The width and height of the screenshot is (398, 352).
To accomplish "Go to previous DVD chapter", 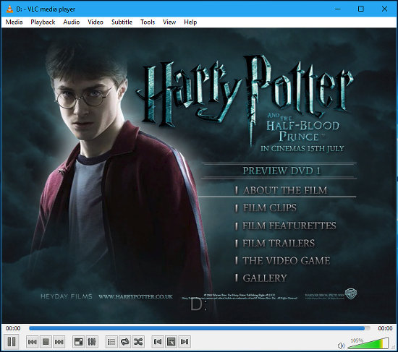I will tap(158, 342).
